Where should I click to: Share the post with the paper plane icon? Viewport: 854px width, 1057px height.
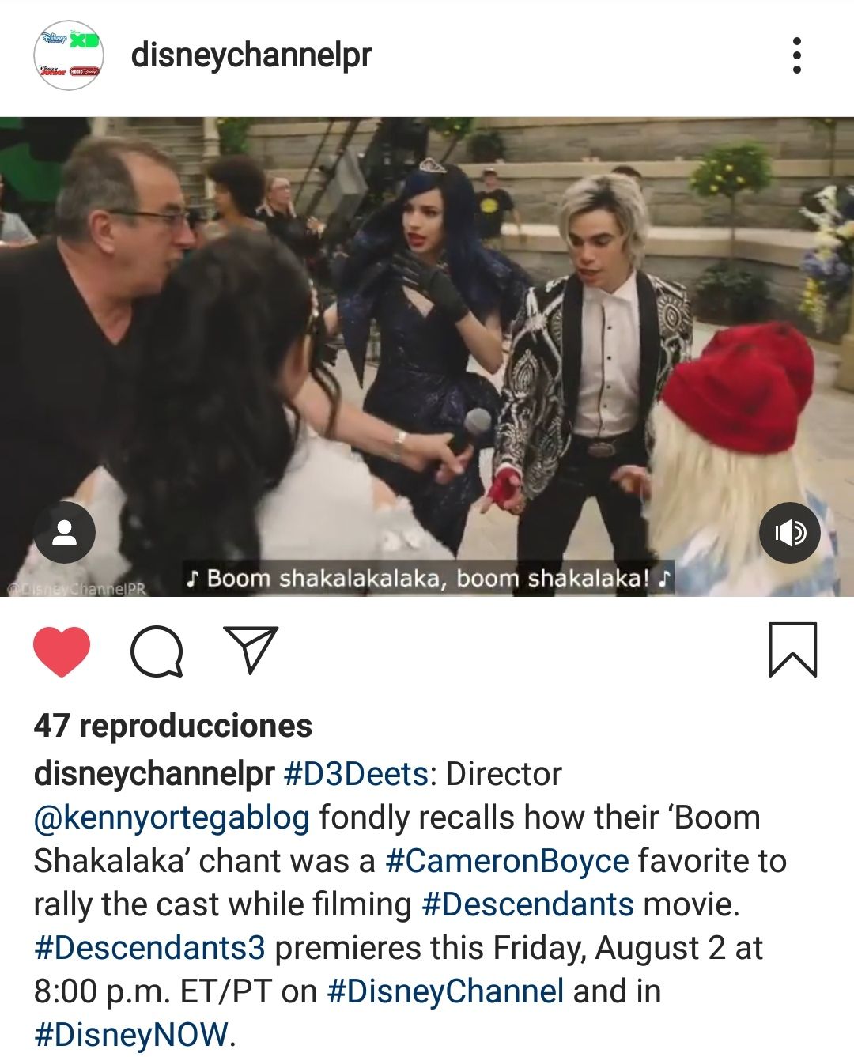click(x=251, y=650)
